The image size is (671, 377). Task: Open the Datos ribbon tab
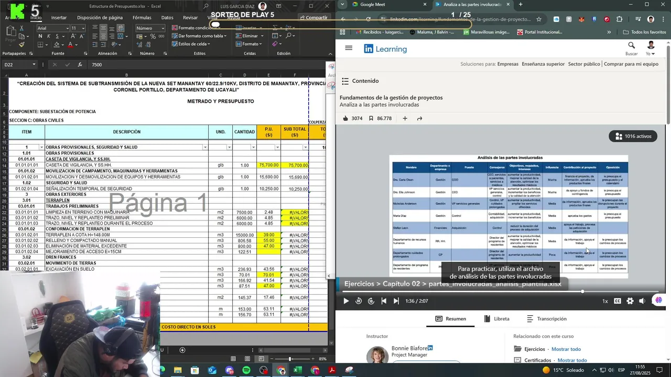click(167, 18)
